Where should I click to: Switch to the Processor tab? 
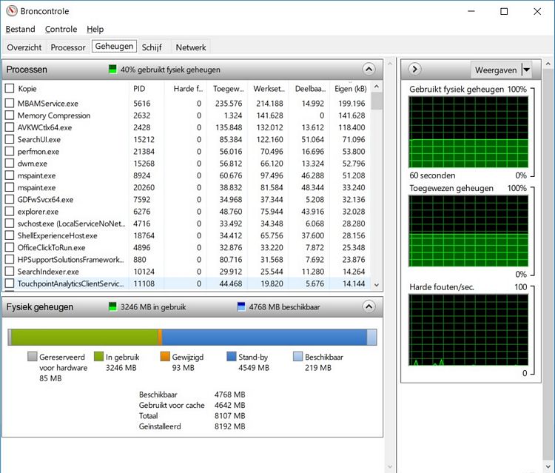point(68,47)
